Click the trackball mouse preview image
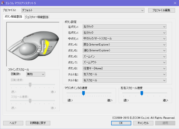179x129 pixels. 33,44
